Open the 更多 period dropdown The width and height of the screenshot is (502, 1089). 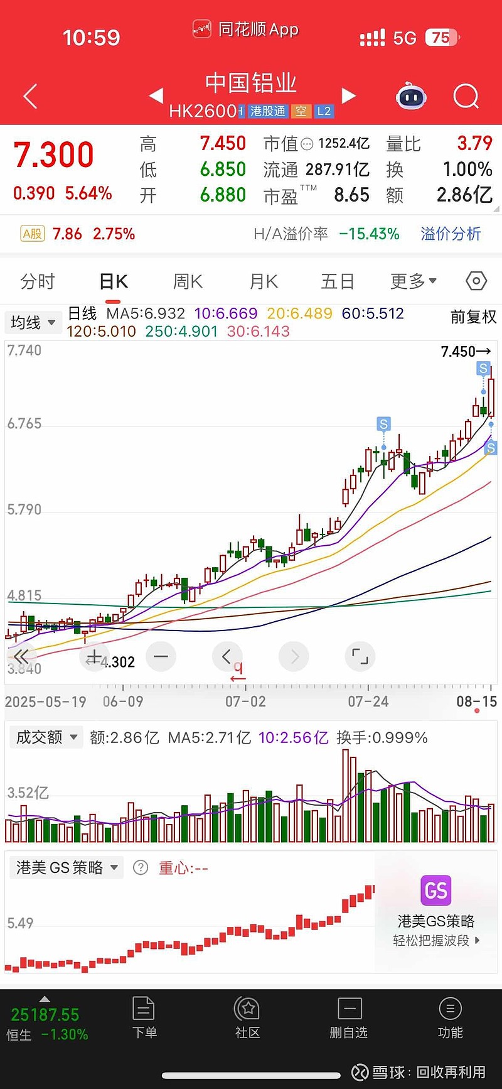(x=413, y=281)
